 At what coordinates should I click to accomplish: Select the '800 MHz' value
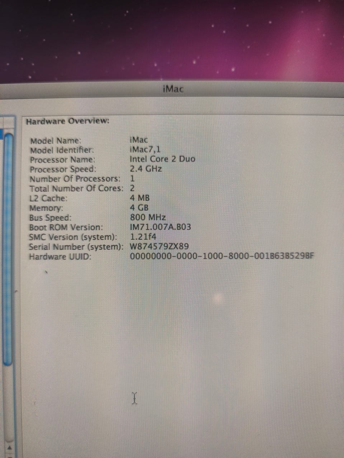coord(148,217)
